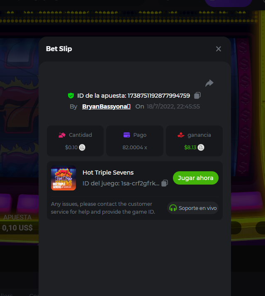Click the coin icon beside $0.10
This screenshot has width=265, height=296.
82,147
